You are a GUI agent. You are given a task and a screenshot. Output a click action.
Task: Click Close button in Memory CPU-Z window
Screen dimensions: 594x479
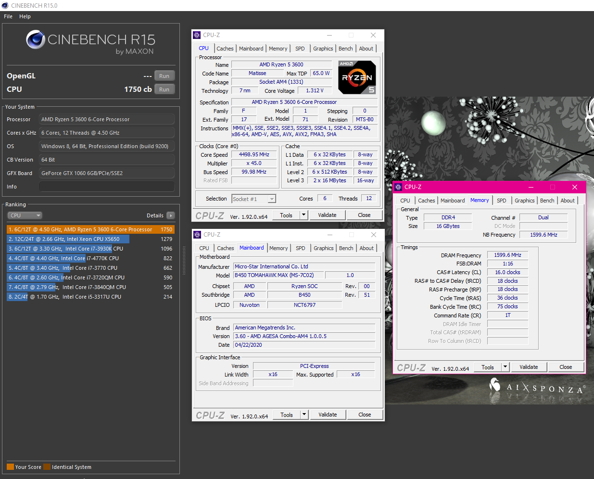tap(566, 367)
